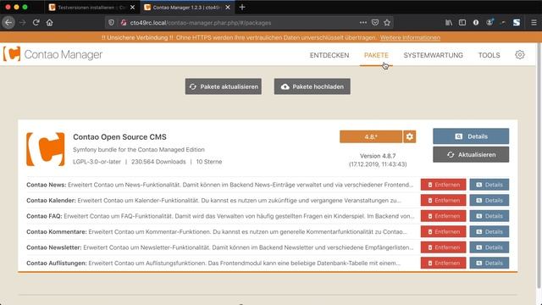Open the SYSTEMWARTUNG menu
The width and height of the screenshot is (542, 305).
click(x=433, y=55)
